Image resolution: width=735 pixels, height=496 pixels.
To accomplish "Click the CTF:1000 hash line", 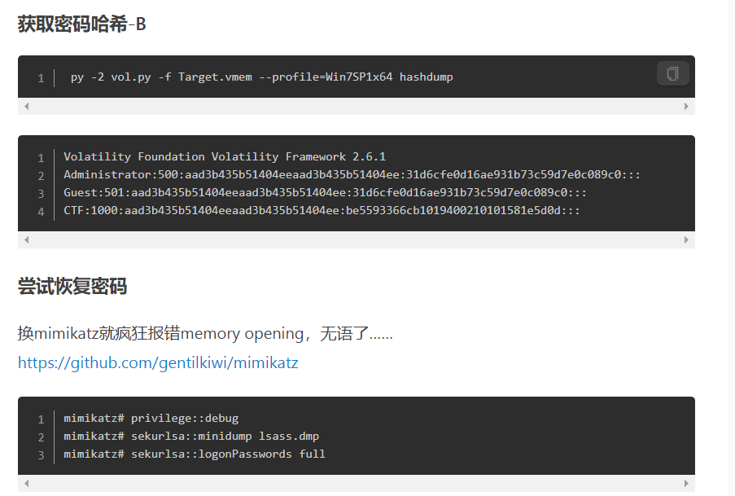I will pyautogui.click(x=322, y=210).
